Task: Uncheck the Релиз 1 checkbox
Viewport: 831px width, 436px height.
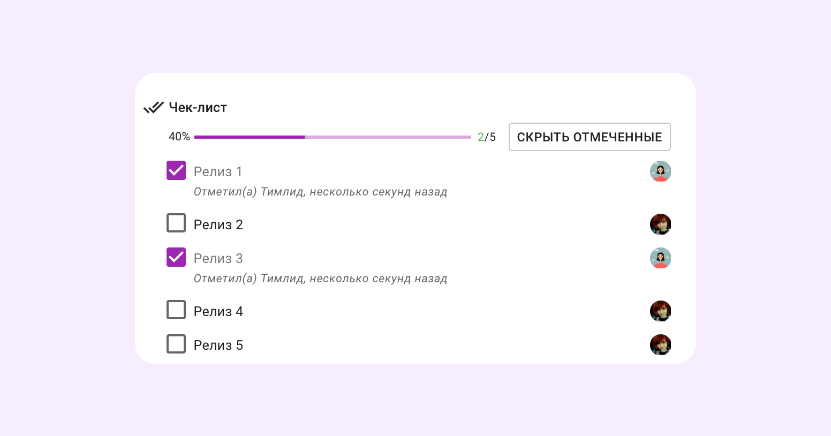Action: click(176, 170)
